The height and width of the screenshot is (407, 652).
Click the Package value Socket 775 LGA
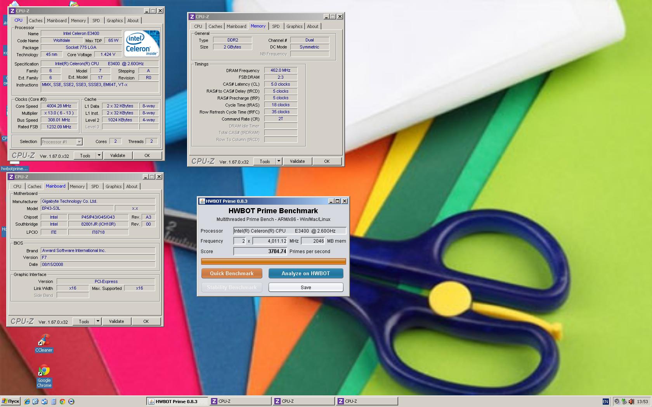click(81, 47)
